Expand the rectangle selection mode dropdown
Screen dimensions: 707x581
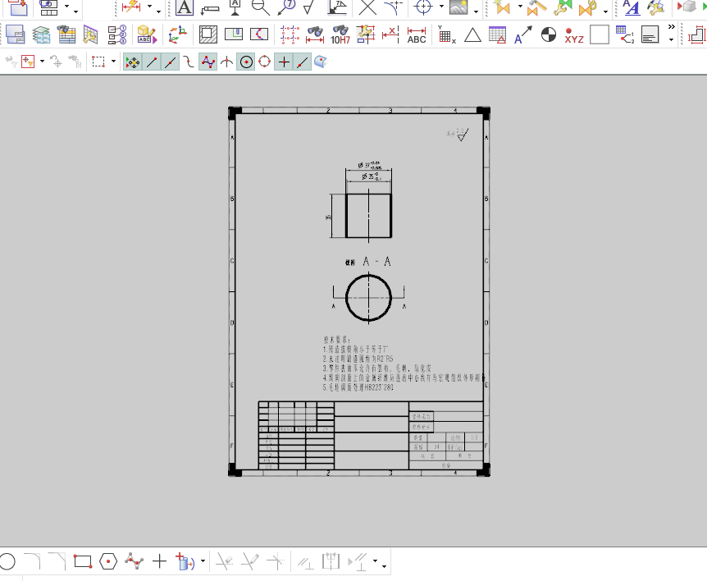tap(114, 62)
